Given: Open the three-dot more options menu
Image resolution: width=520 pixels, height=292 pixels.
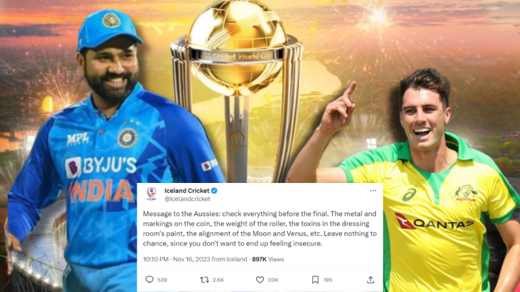Looking at the screenshot, I should click(x=373, y=191).
